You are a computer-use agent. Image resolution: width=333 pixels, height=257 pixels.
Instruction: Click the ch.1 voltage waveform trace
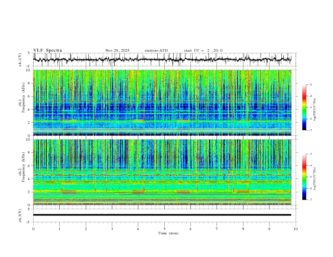(x=162, y=60)
